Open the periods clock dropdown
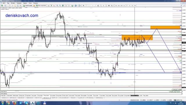The image size is (186, 105). pyautogui.click(x=76, y=6)
